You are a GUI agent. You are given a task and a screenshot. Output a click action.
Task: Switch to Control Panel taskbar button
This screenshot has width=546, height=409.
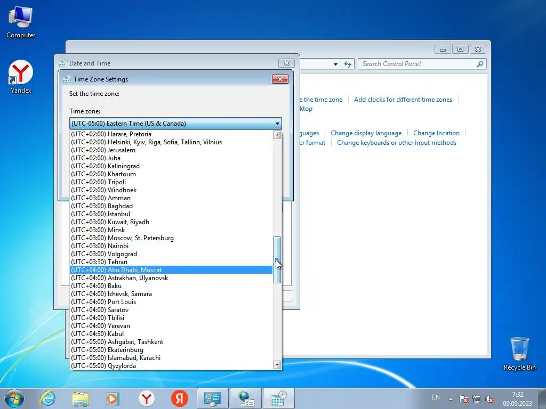(213, 398)
